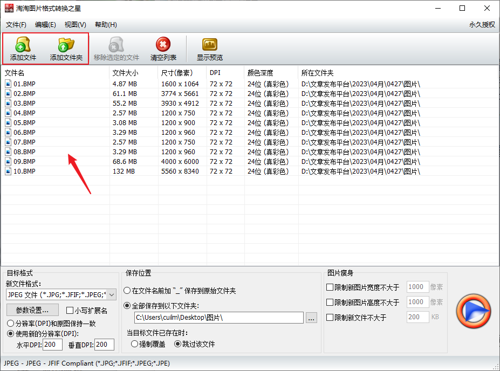Minimize the application window
This screenshot has width=500, height=371.
pos(438,8)
